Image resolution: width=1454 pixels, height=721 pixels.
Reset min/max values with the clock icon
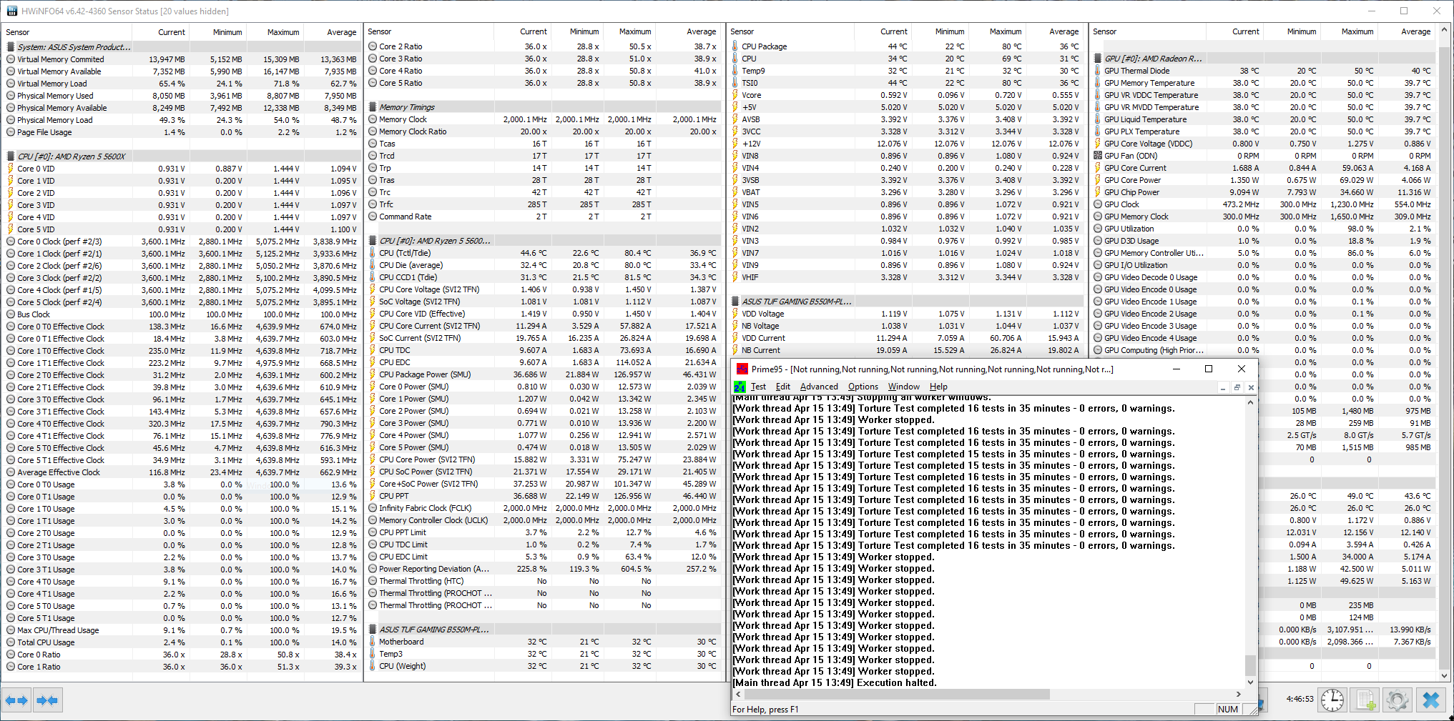(1332, 700)
